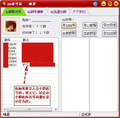Select group row ending 11372
This screenshot has height=118, width=120.
pyautogui.click(x=31, y=55)
